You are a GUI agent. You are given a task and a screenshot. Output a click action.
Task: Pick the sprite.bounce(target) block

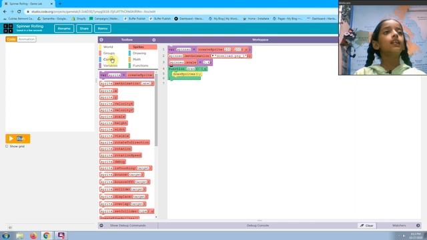(x=122, y=175)
